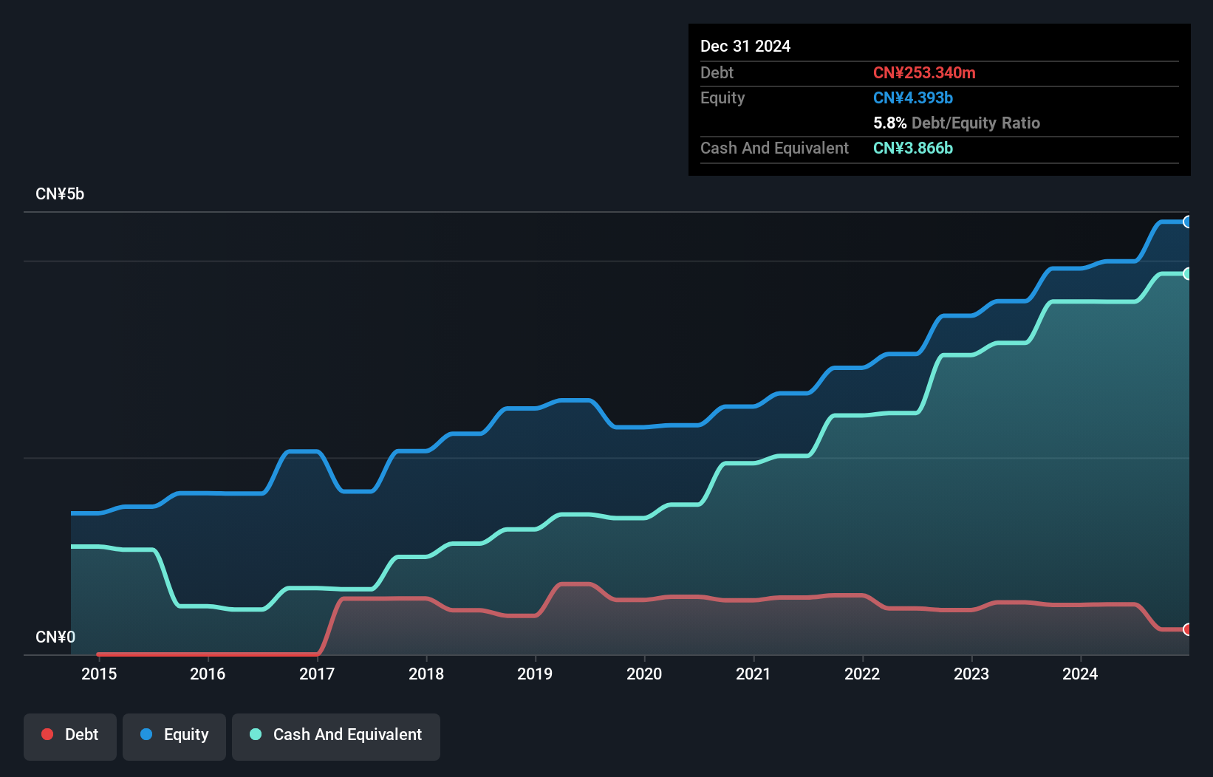Viewport: 1213px width, 777px height.
Task: Click the 2018 x-axis label
Action: click(x=426, y=674)
